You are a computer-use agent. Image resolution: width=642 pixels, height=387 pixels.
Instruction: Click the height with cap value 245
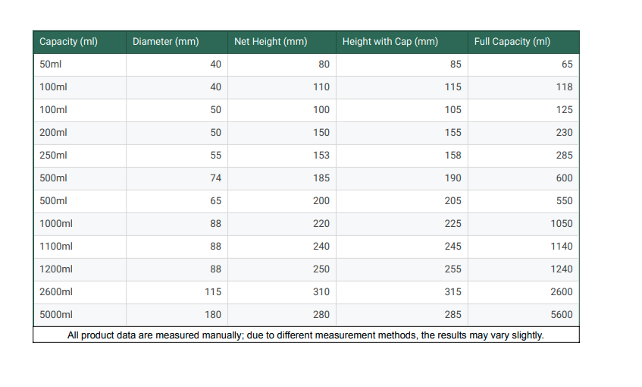click(453, 247)
